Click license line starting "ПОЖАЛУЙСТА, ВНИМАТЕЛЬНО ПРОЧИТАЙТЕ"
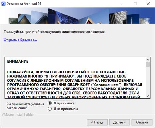This screenshot has height=128, width=155. pos(66,72)
